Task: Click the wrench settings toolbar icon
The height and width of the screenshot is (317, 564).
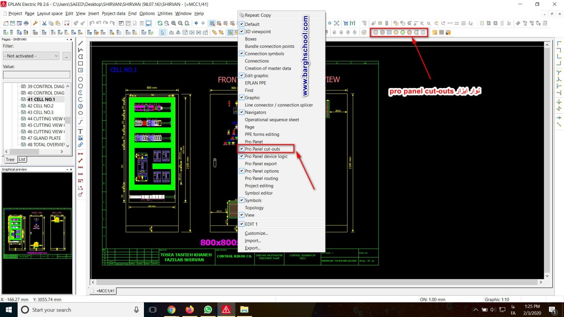Action: [35, 23]
